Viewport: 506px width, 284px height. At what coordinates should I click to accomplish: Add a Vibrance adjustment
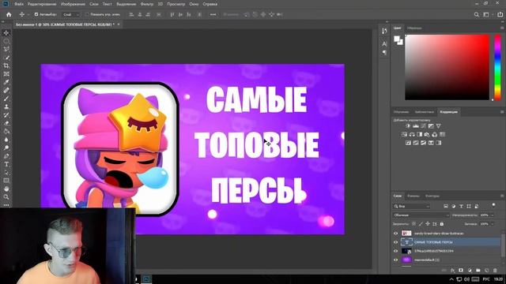pyautogui.click(x=438, y=126)
